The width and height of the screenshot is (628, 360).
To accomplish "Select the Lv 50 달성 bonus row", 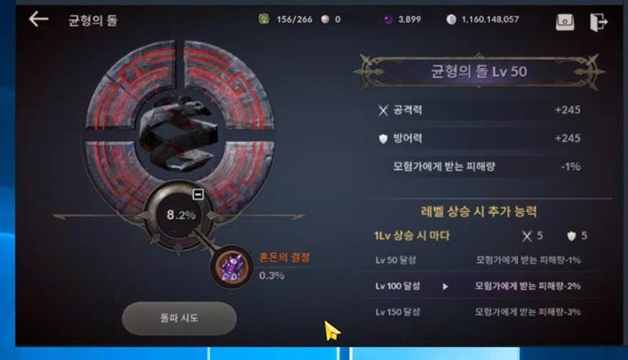I will [478, 260].
